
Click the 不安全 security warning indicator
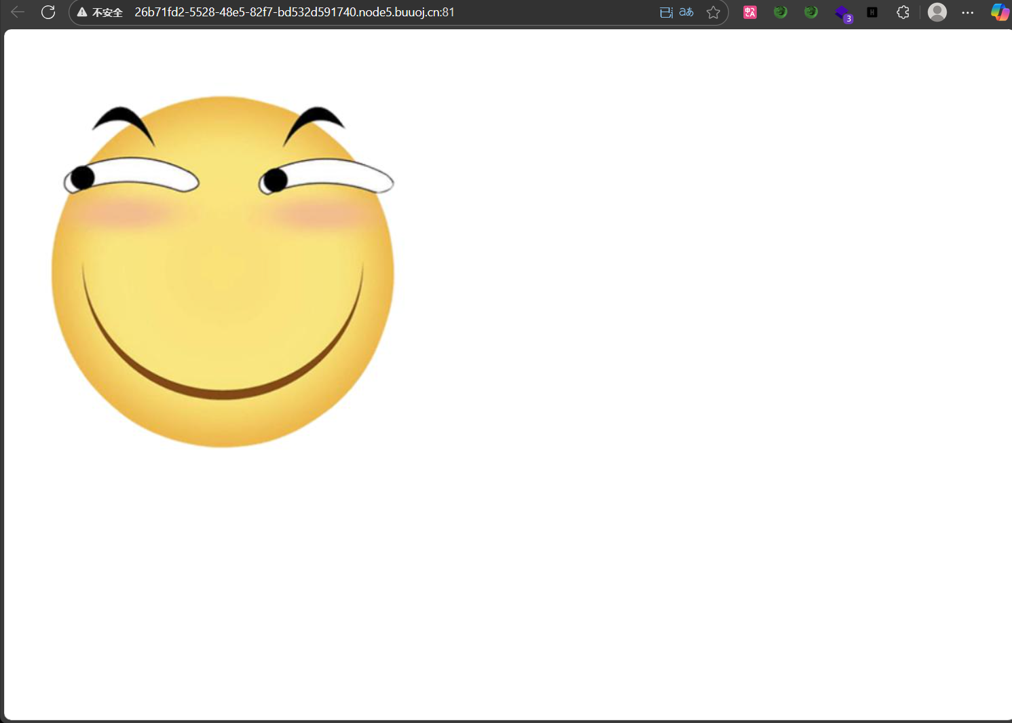click(109, 12)
